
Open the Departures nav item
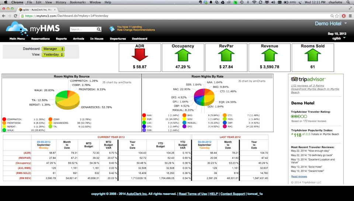[x=118, y=39]
